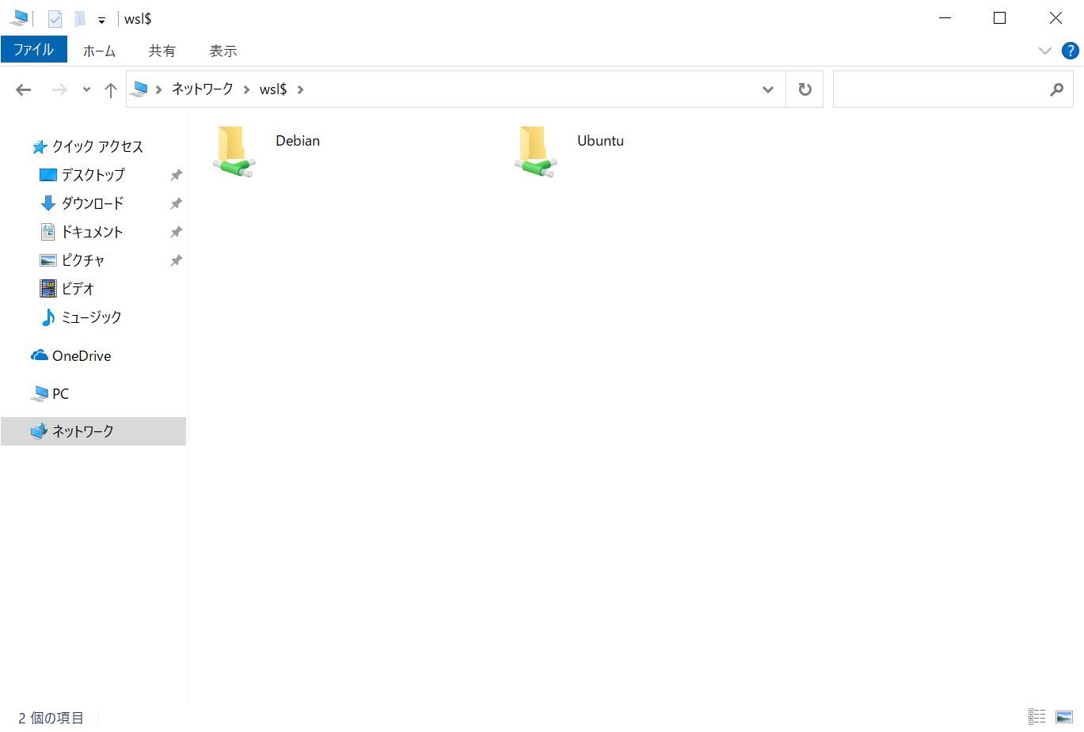Open recent locations dropdown arrow
The height and width of the screenshot is (732, 1084).
point(86,89)
